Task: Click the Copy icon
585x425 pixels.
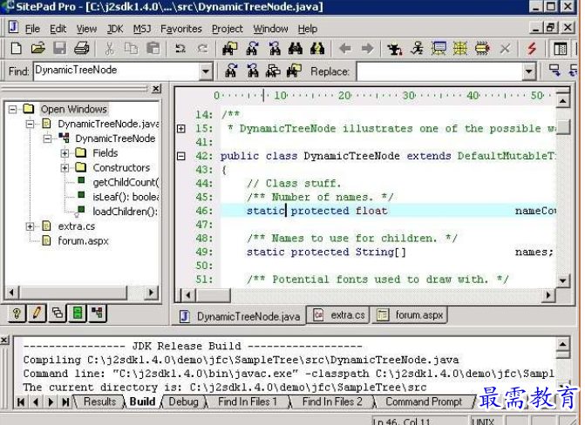Action: [131, 49]
